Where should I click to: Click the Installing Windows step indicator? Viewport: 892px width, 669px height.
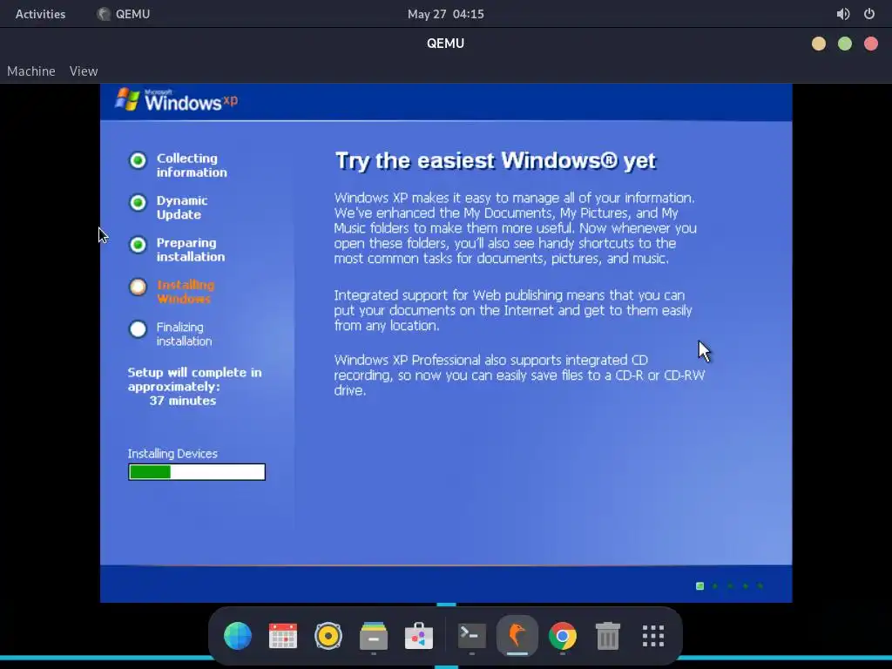[138, 287]
